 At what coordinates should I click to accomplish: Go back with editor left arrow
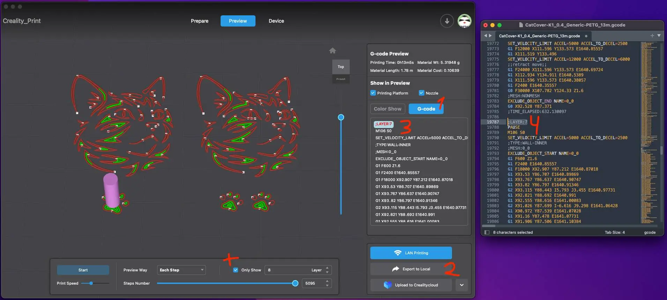(485, 36)
